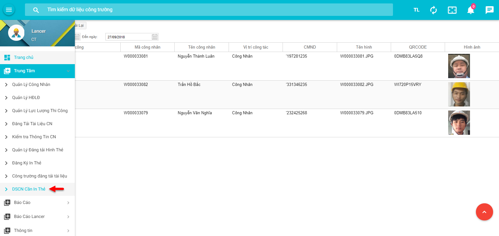Click the Đến ngày date field
This screenshot has width=499, height=236.
pyautogui.click(x=128, y=37)
